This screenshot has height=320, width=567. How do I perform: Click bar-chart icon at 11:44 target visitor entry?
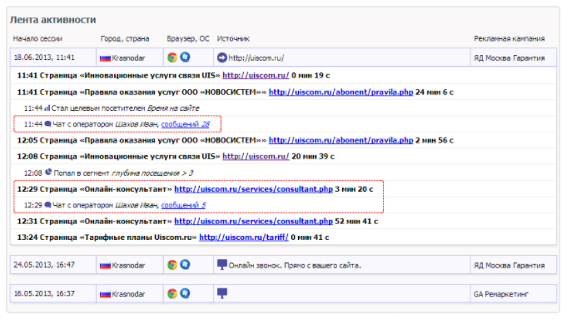click(x=47, y=107)
